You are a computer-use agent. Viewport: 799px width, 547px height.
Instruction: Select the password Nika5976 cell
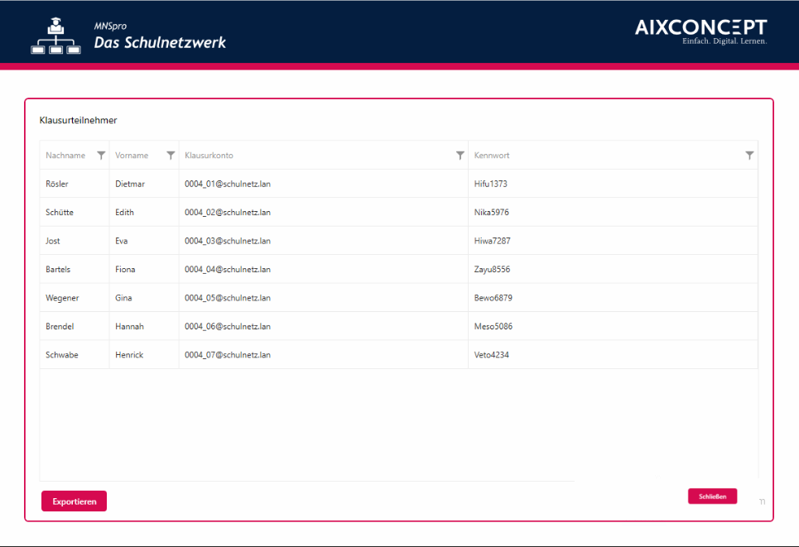(x=491, y=213)
